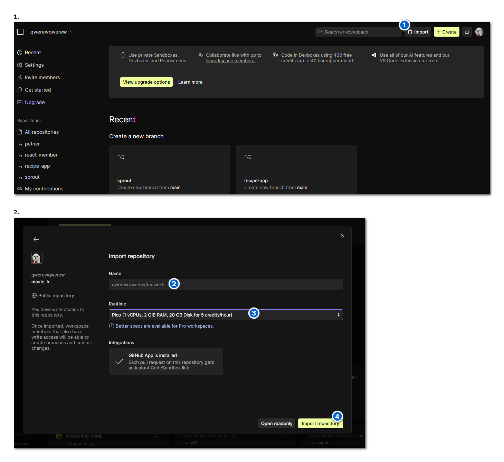The height and width of the screenshot is (462, 504).
Task: Open the user profile avatar menu
Action: pos(479,32)
